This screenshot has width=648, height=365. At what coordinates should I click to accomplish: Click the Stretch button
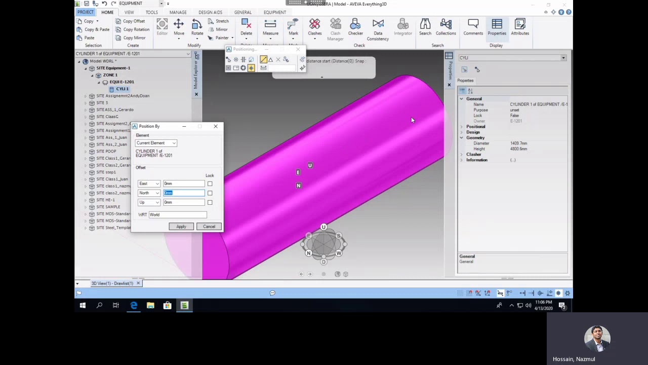[218, 21]
